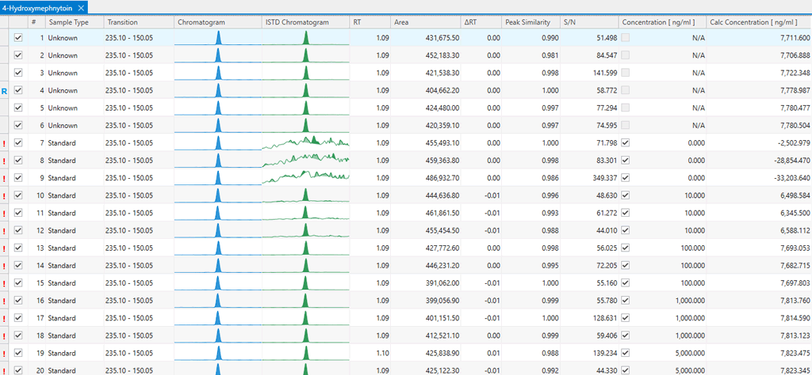Open the noisy ISTD chromatogram in row 9

[x=305, y=178]
